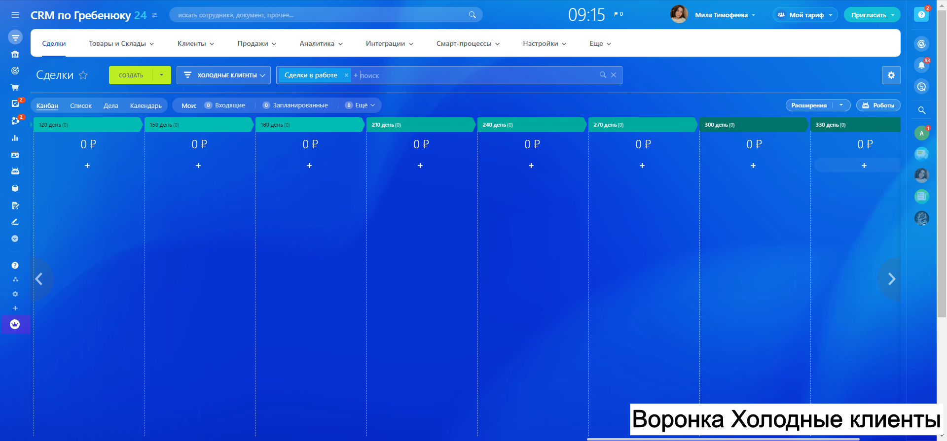Expand the Продажи menu
The height and width of the screenshot is (441, 947).
256,43
